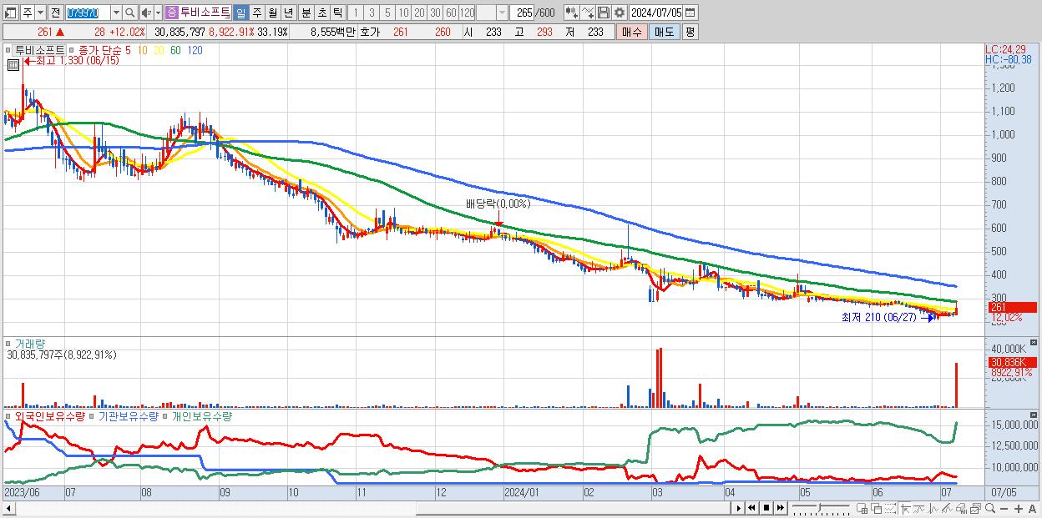Viewport: 1042px width, 518px height.
Task: Toggle the 외국인보유수량 series legend marker
Action: coord(8,415)
